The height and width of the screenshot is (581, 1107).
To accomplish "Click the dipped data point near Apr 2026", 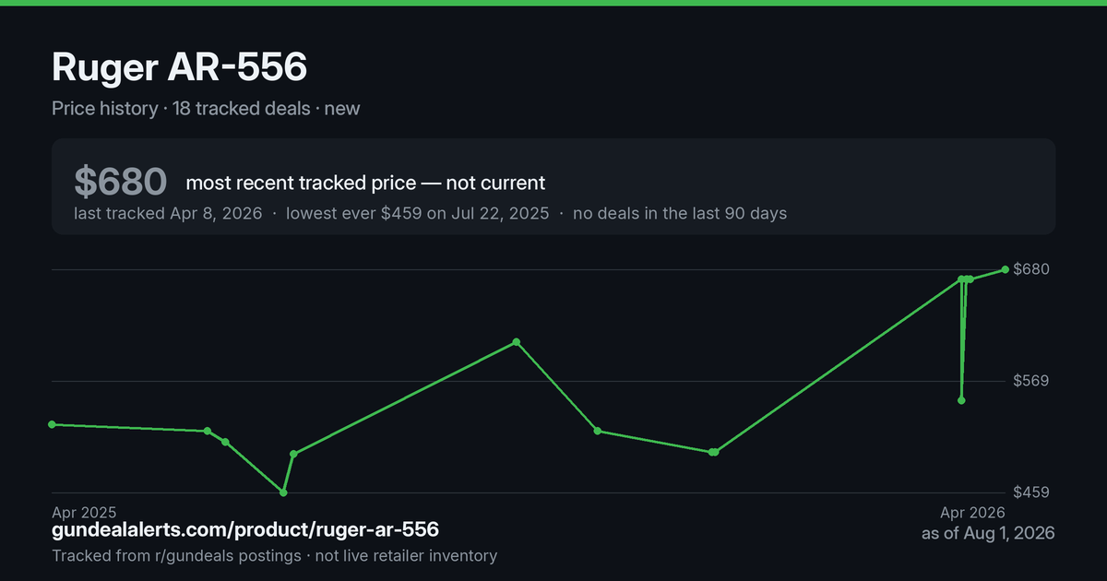I will 961,400.
